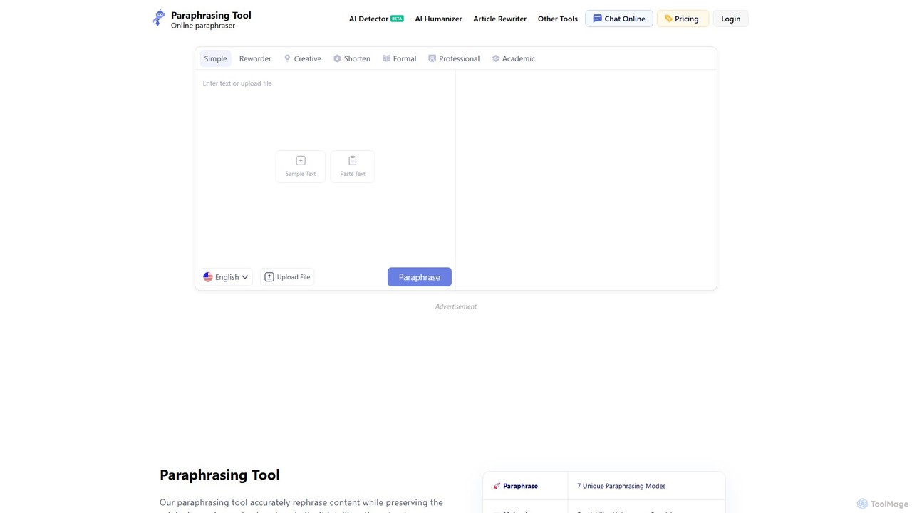Click the Upload File button
This screenshot has height=513, width=912.
[x=287, y=277]
